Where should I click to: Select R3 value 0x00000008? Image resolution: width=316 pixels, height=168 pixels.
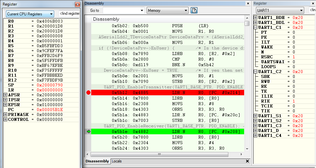pyautogui.click(x=50, y=36)
